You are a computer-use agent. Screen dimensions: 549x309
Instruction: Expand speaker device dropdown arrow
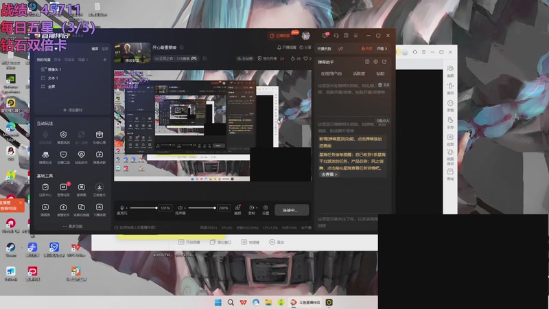[185, 208]
